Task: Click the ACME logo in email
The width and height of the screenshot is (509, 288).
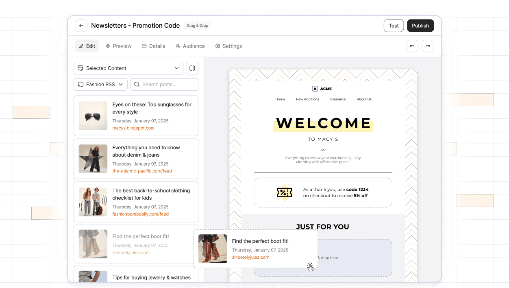Action: click(322, 89)
